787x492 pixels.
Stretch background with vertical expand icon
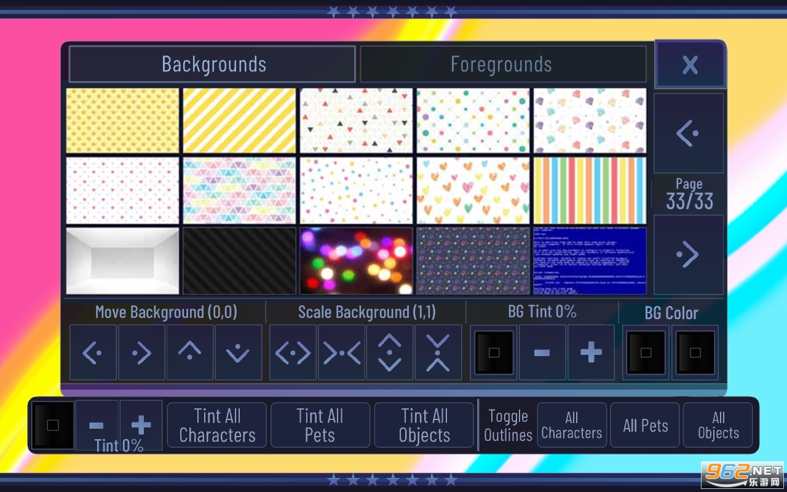[390, 352]
